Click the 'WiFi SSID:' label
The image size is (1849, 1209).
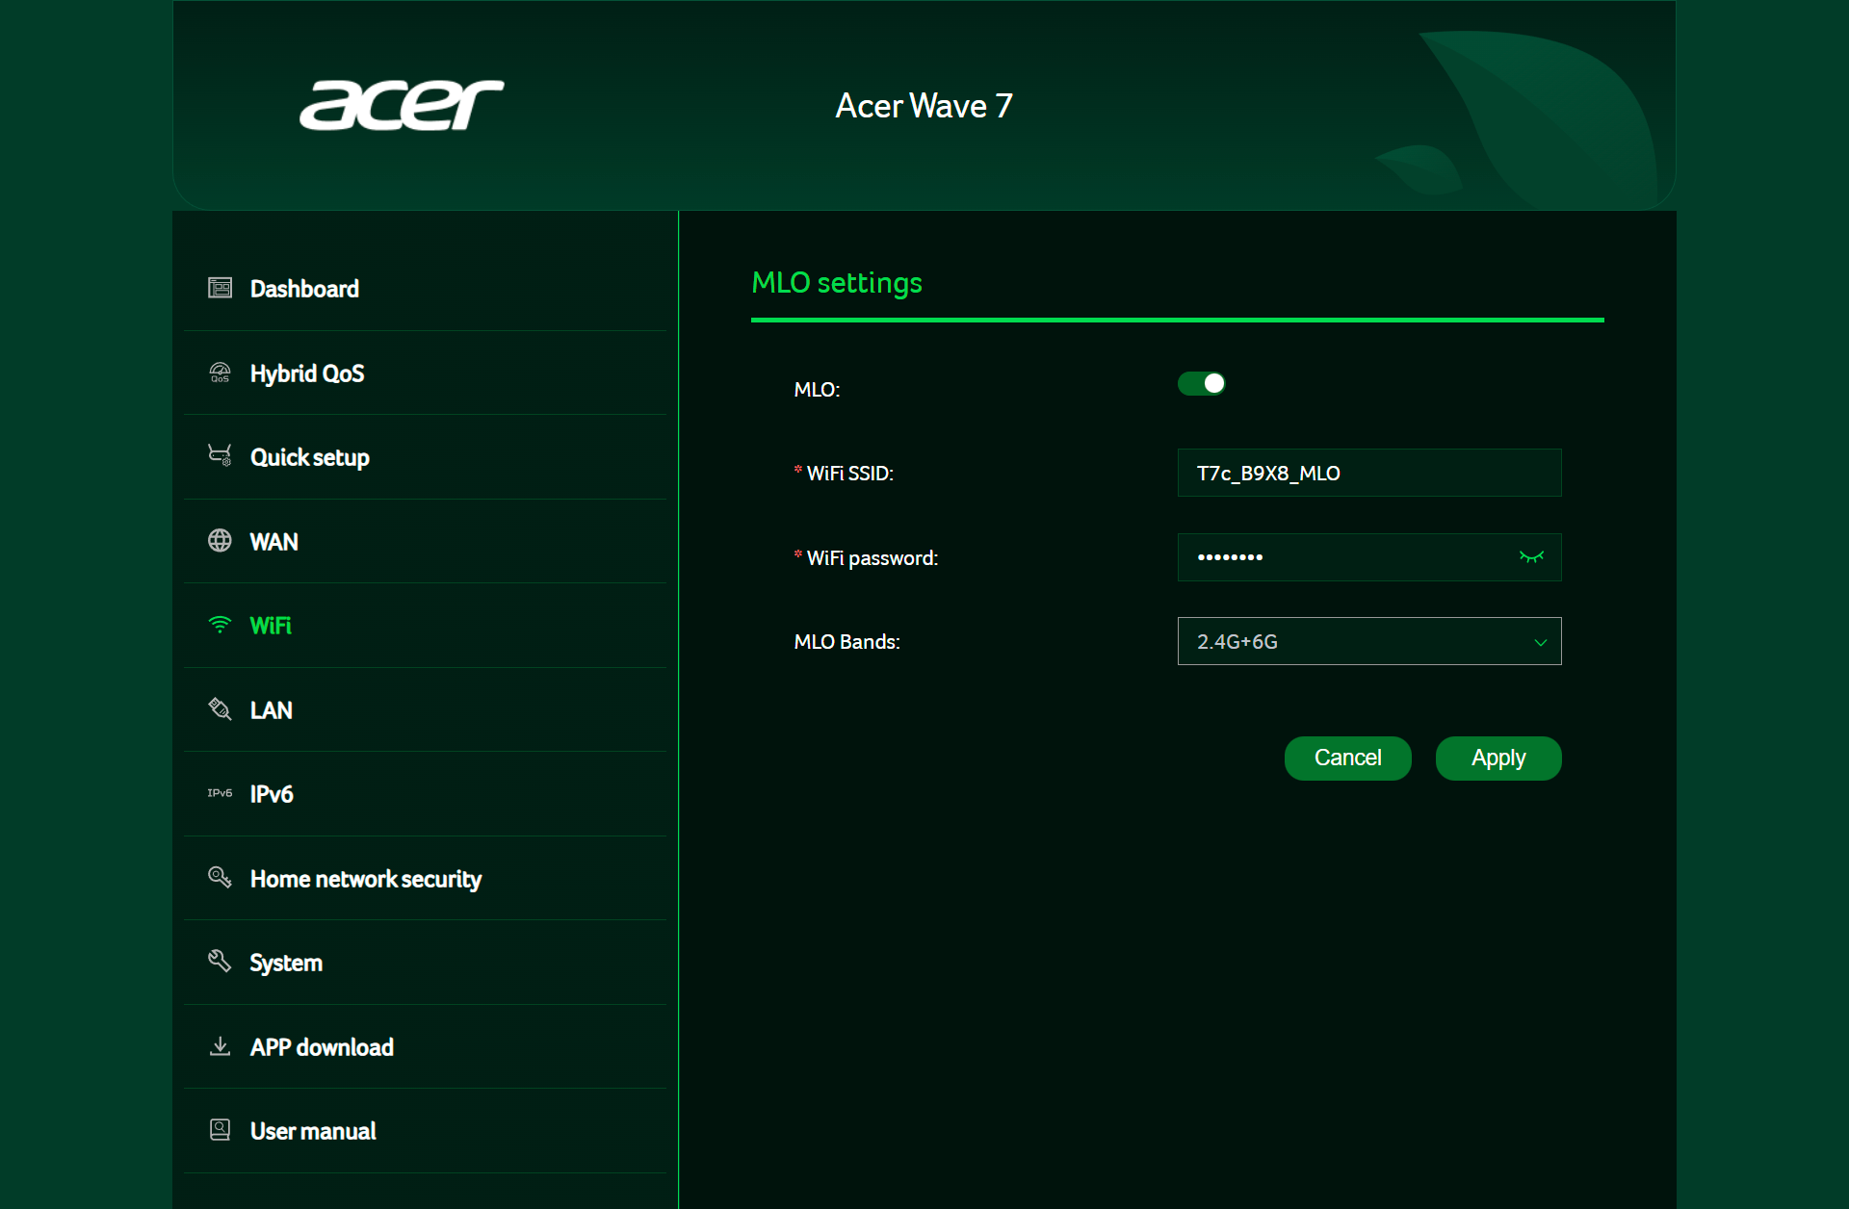[x=849, y=474]
